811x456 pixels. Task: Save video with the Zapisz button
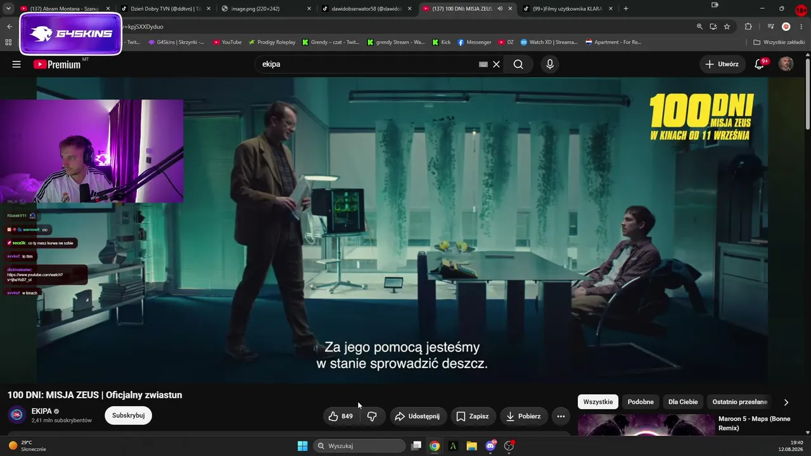coord(473,416)
